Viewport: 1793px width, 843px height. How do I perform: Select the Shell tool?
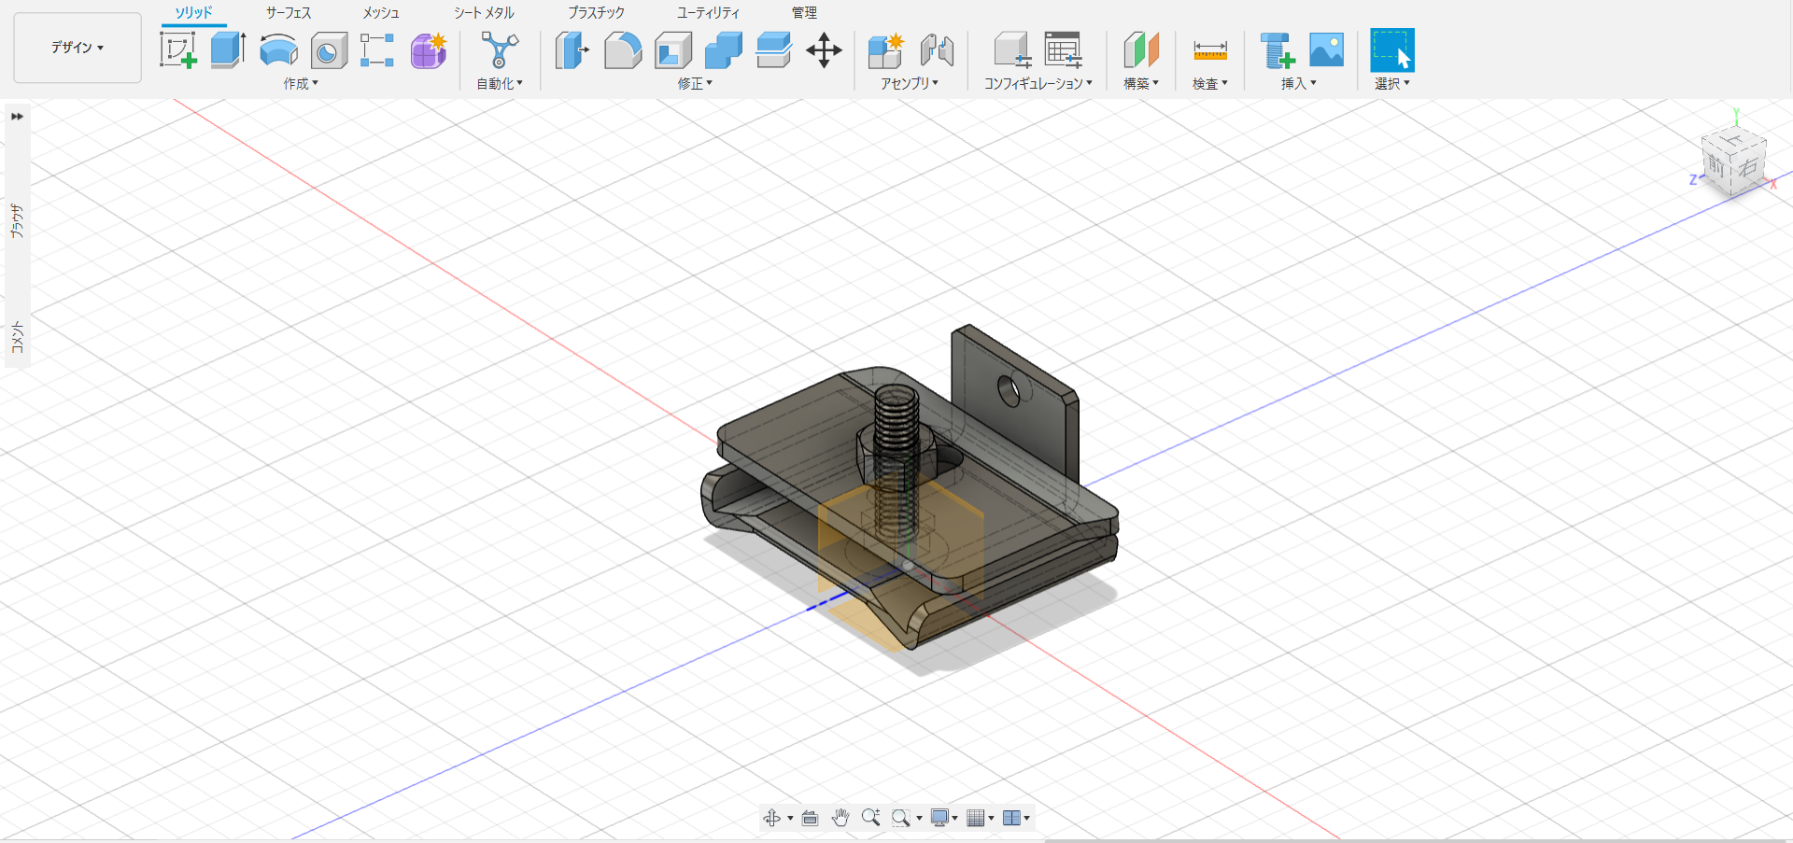tap(673, 50)
